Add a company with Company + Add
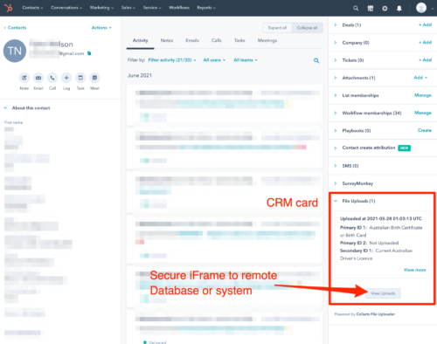This screenshot has height=344, width=437. (x=425, y=43)
